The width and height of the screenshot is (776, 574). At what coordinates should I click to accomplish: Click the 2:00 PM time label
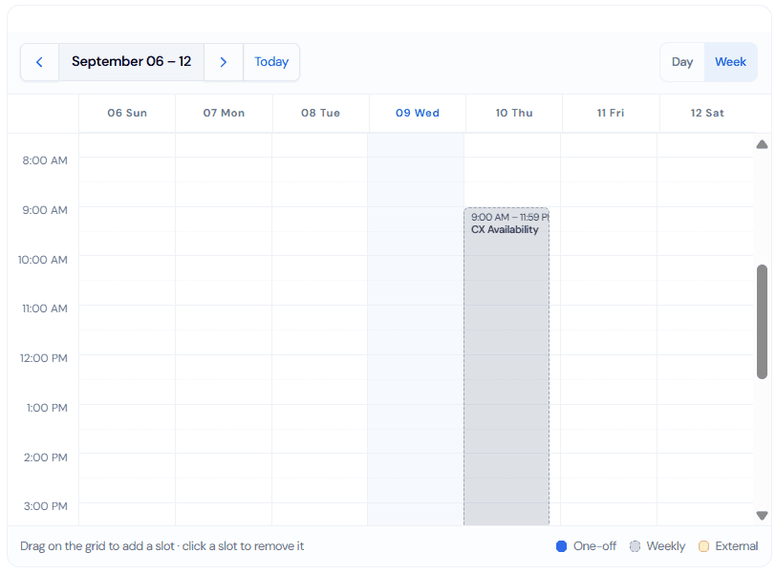[46, 457]
